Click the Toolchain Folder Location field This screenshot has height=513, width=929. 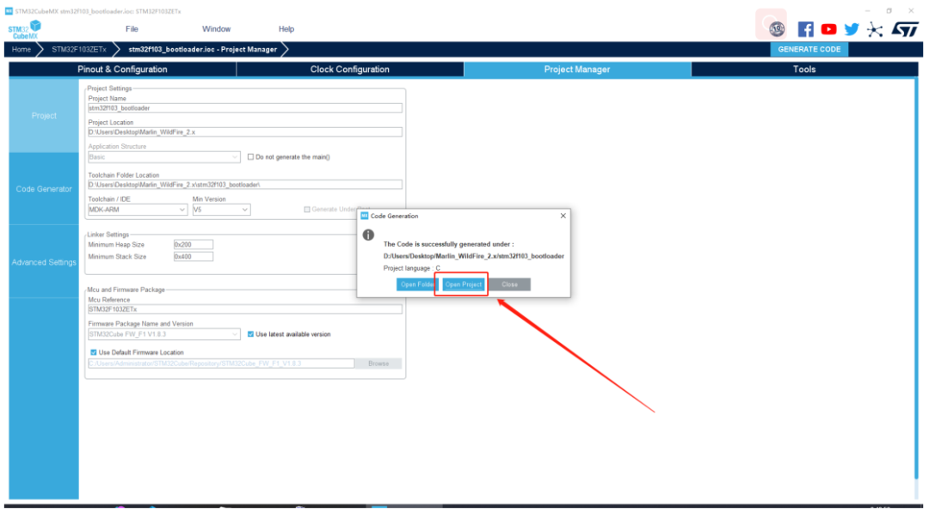[244, 185]
